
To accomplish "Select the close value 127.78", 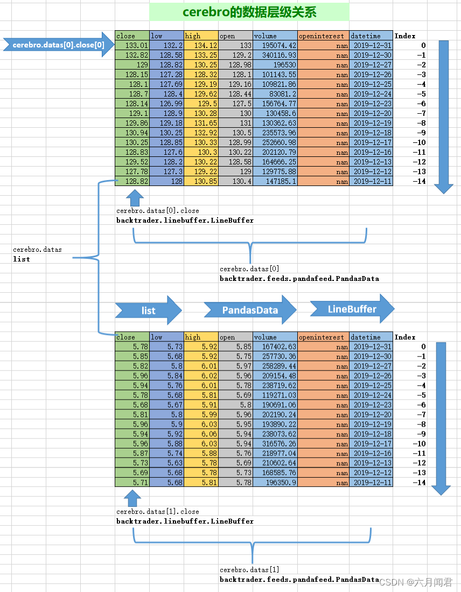I will click(x=132, y=172).
